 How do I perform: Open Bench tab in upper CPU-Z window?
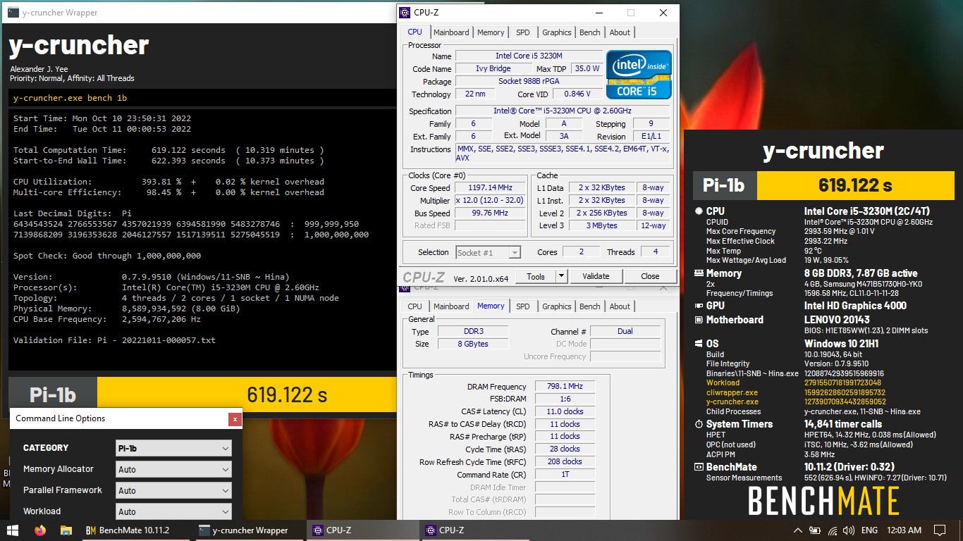point(590,32)
